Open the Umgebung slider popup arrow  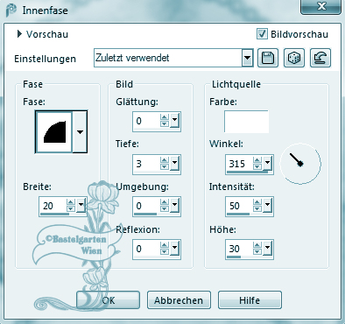pyautogui.click(x=174, y=206)
